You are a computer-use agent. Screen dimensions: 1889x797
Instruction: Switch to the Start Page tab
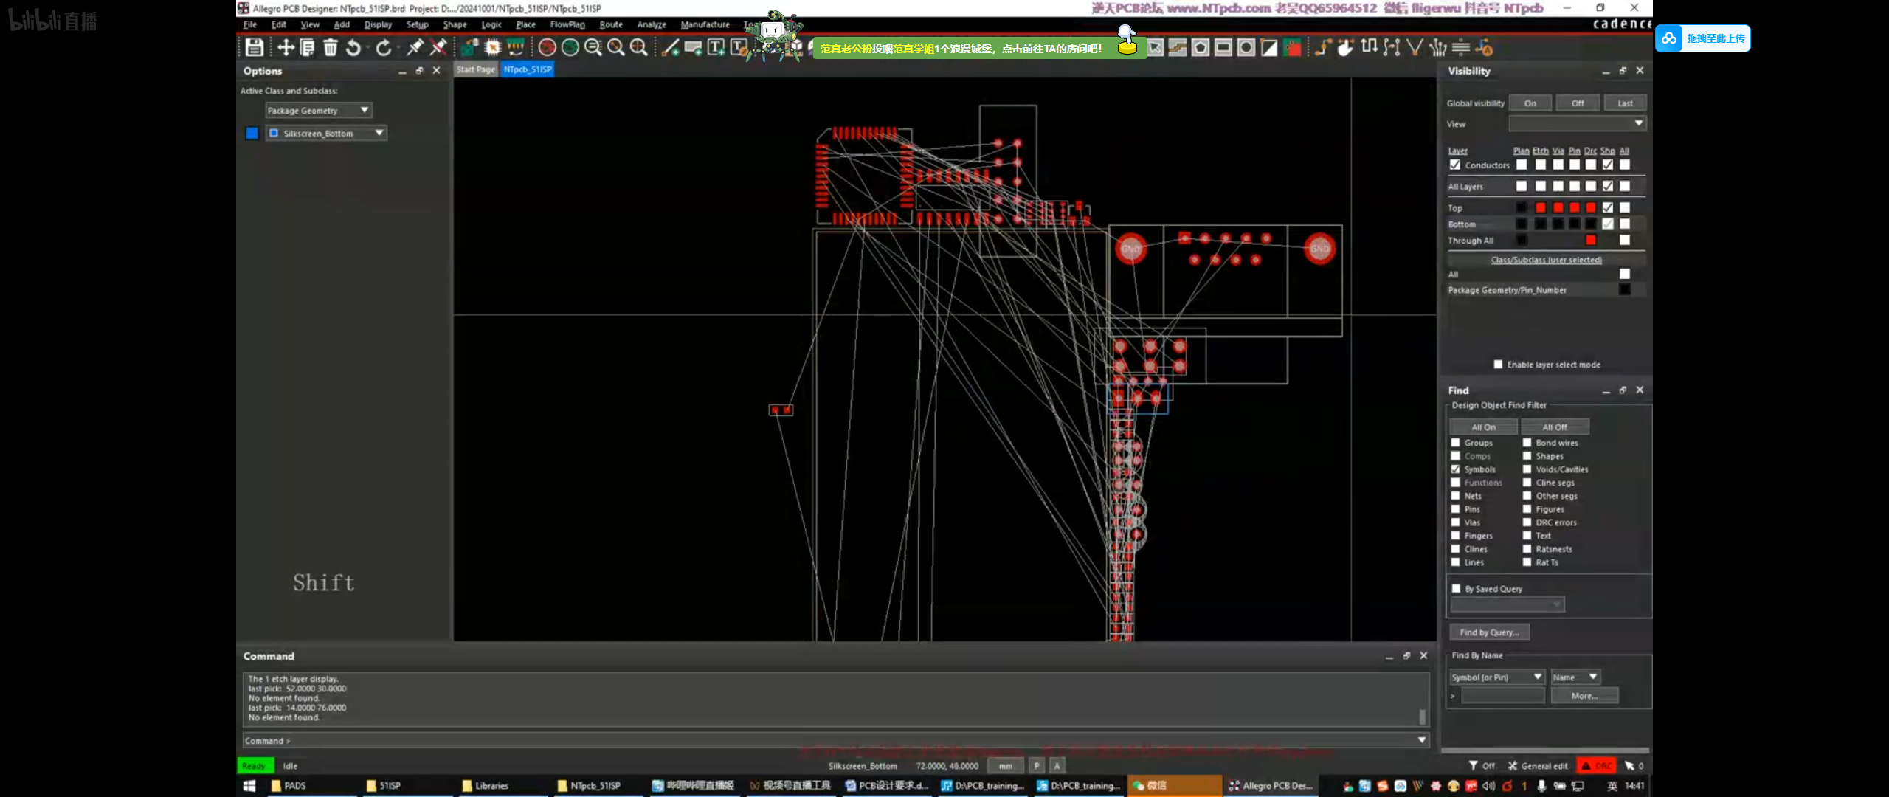pyautogui.click(x=476, y=69)
